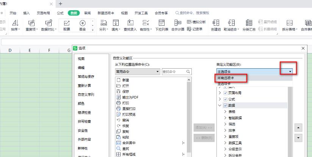The height and width of the screenshot is (157, 312).
Task: Switch to the 插入 ribbon tab
Action: tap(27, 13)
